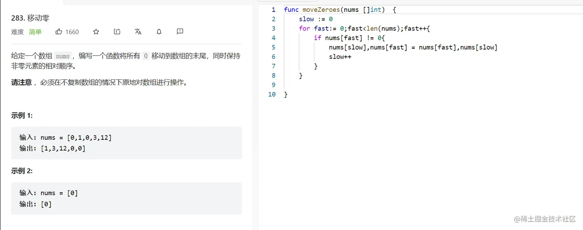Click the notification bell icon
This screenshot has height=230, width=583.
[x=159, y=31]
